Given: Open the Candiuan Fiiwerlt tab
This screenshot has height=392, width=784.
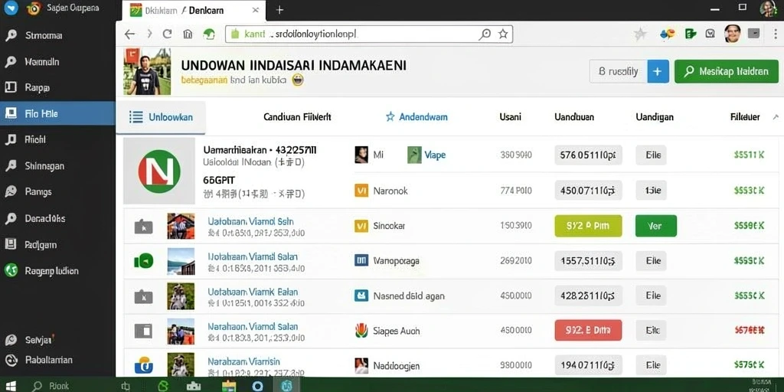Looking at the screenshot, I should pos(297,117).
